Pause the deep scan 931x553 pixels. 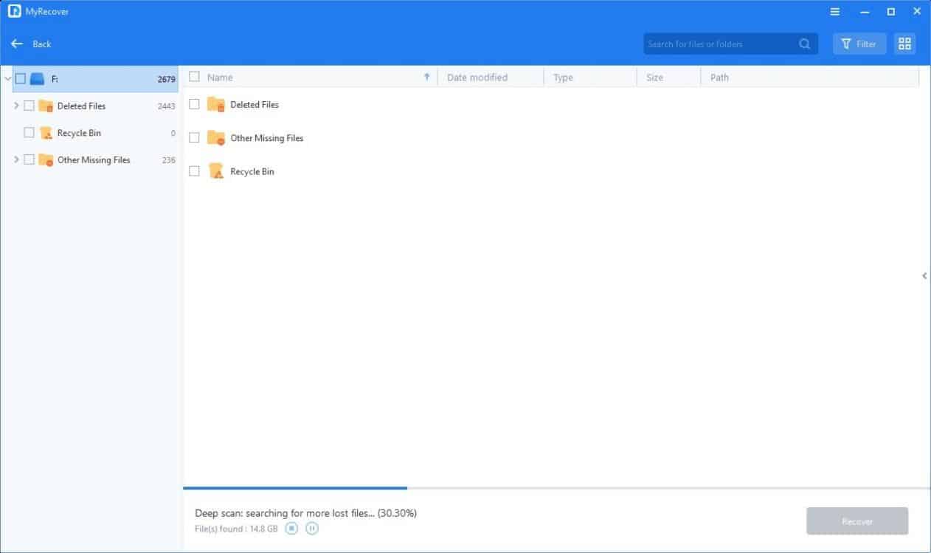click(312, 528)
